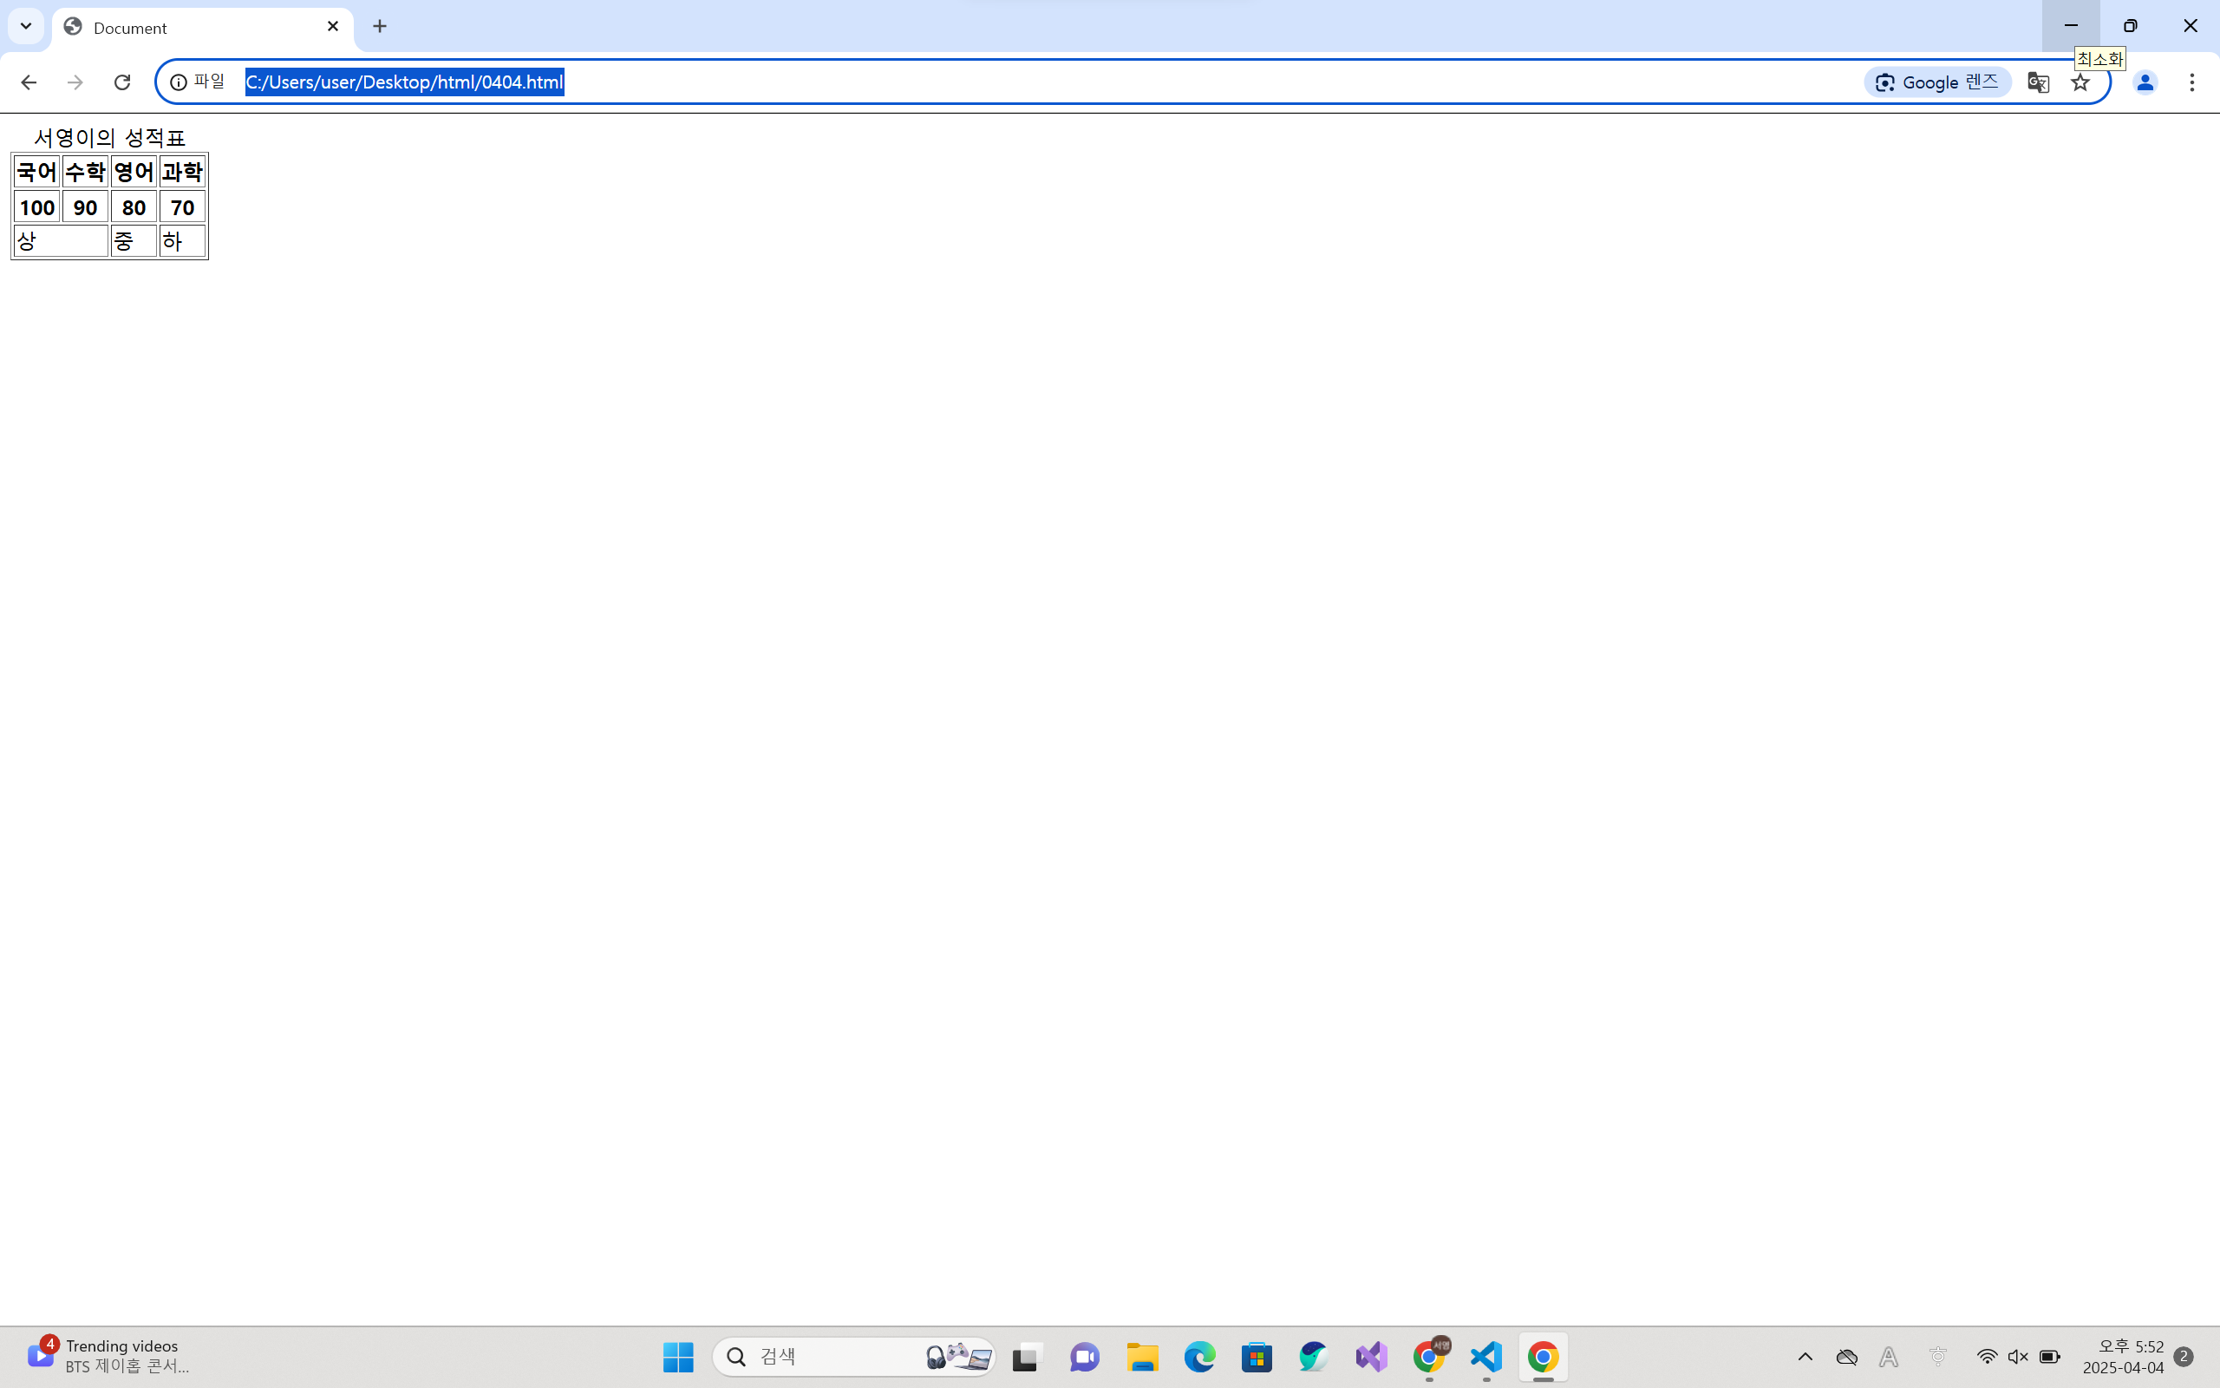Click the taskbar 검색 search box
This screenshot has height=1388, width=2220.
826,1357
